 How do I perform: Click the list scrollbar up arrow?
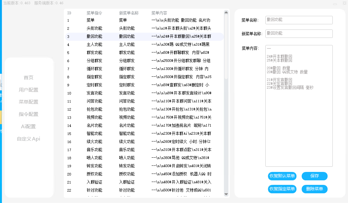[226, 12]
